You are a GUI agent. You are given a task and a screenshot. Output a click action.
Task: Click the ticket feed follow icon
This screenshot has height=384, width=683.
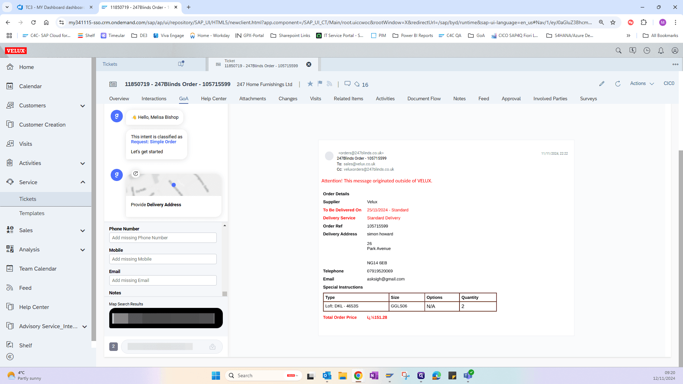(330, 84)
